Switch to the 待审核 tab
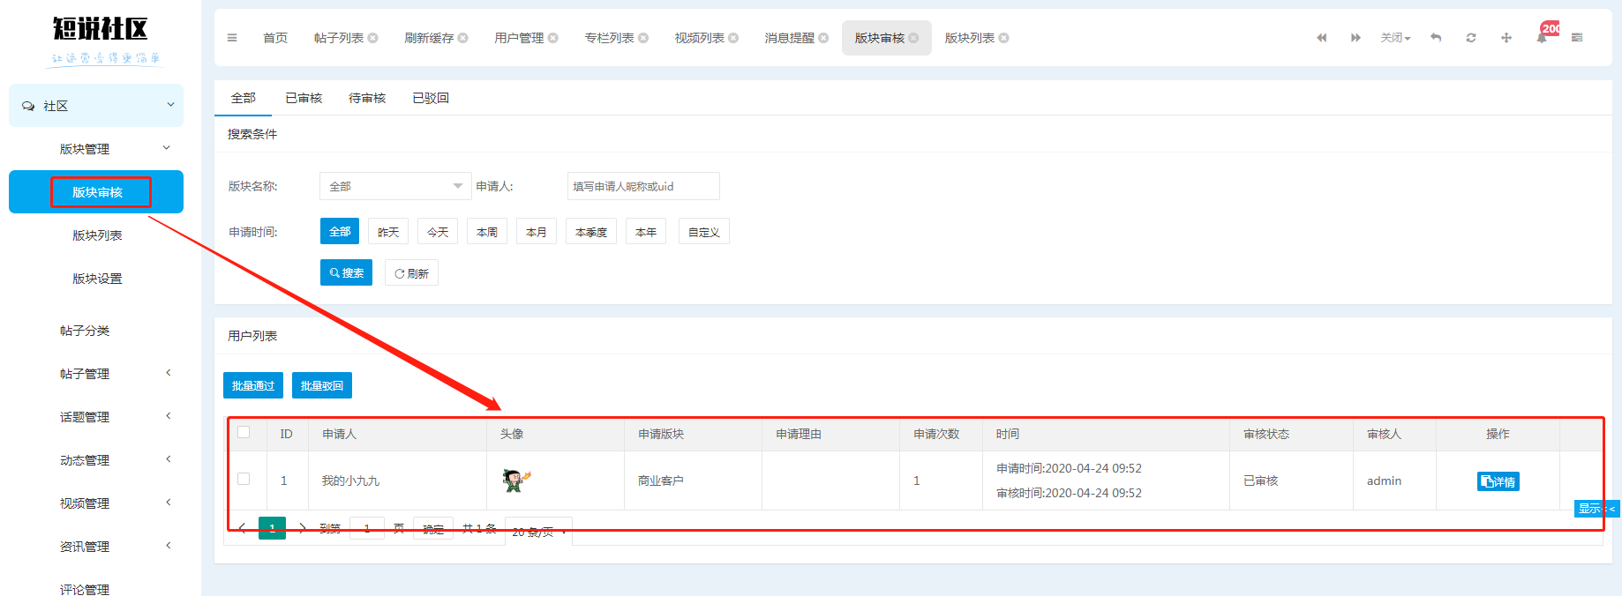The height and width of the screenshot is (596, 1622). coord(367,98)
